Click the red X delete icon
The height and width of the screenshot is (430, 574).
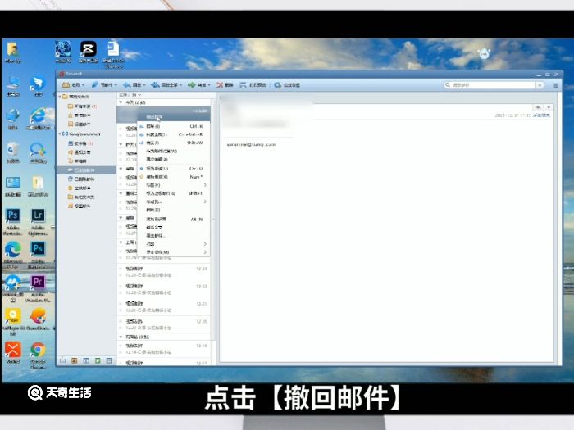click(220, 85)
